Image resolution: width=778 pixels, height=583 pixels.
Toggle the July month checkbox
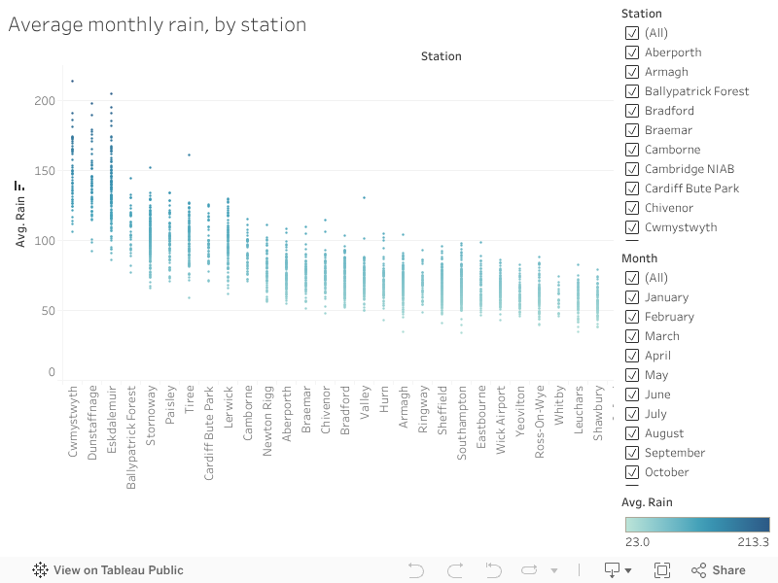coord(631,414)
